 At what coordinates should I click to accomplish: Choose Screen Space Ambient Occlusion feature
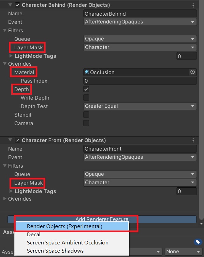click(72, 243)
